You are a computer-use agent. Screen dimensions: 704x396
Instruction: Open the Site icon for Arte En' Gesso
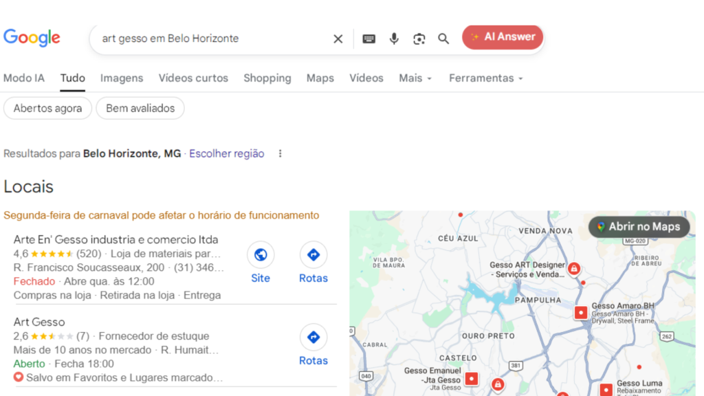261,254
